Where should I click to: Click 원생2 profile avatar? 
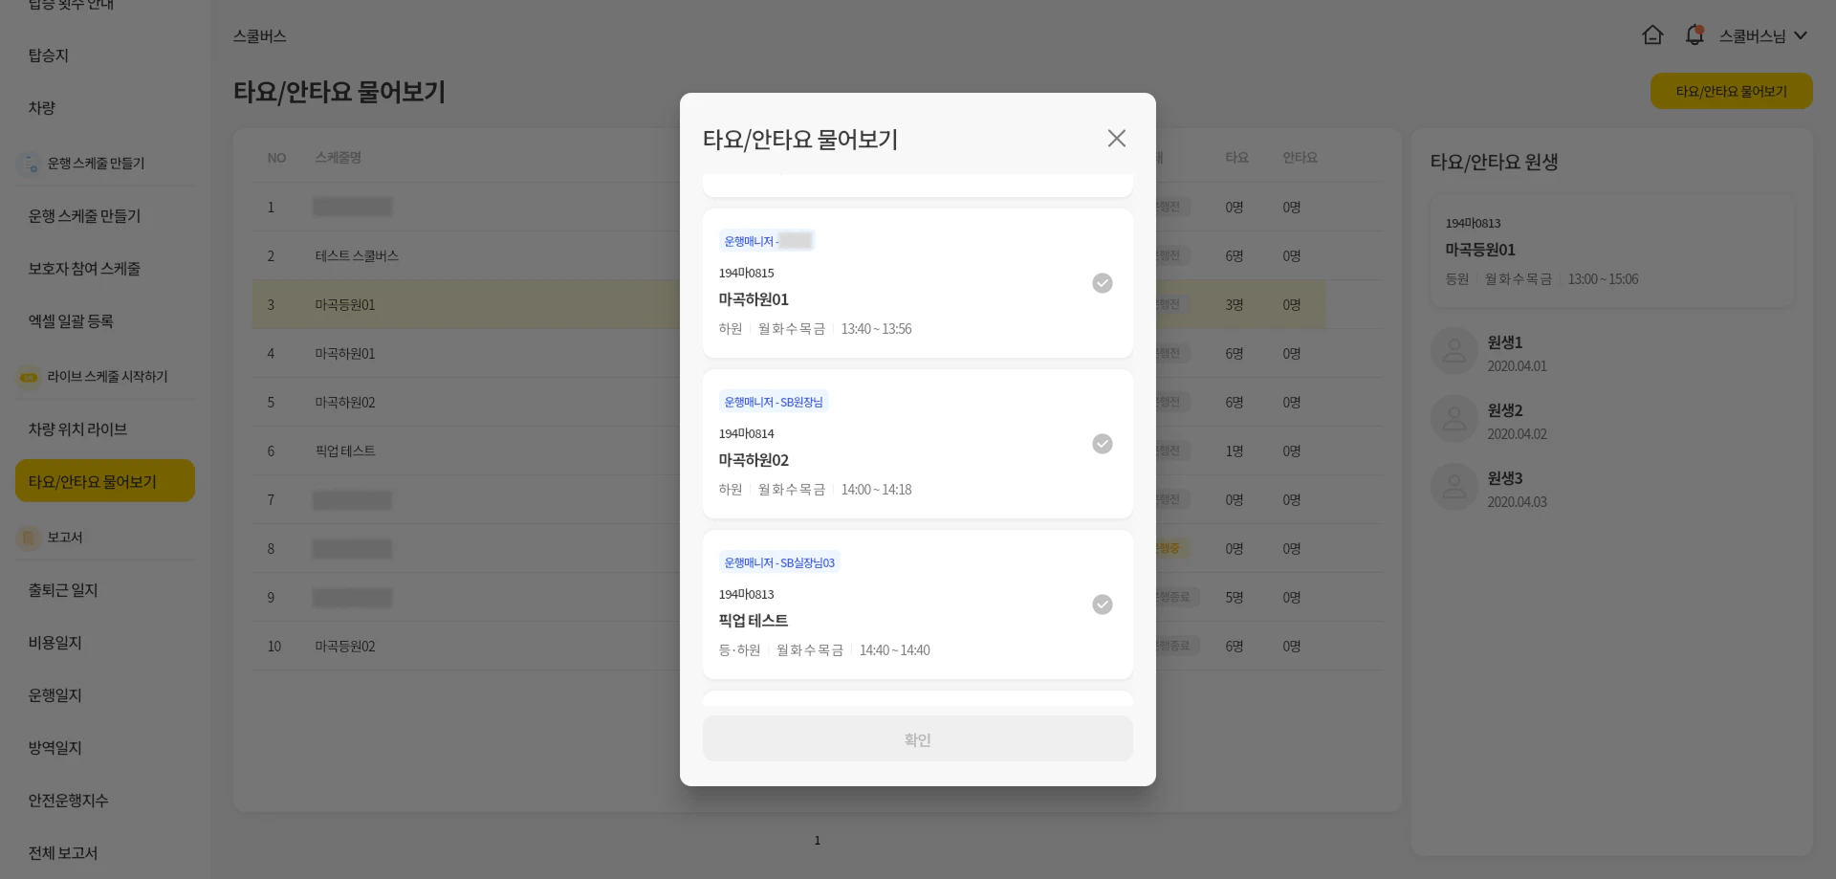click(1453, 419)
